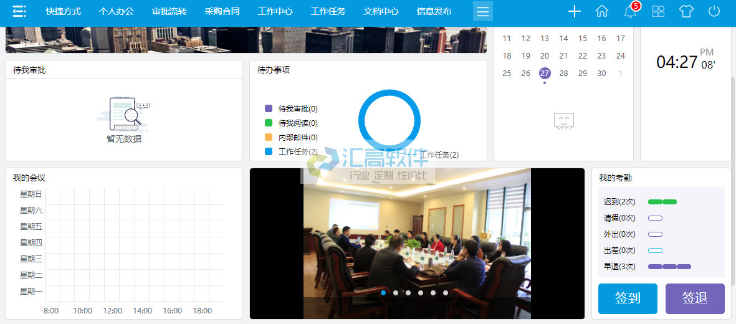Open the 采购合同 menu

coord(222,11)
